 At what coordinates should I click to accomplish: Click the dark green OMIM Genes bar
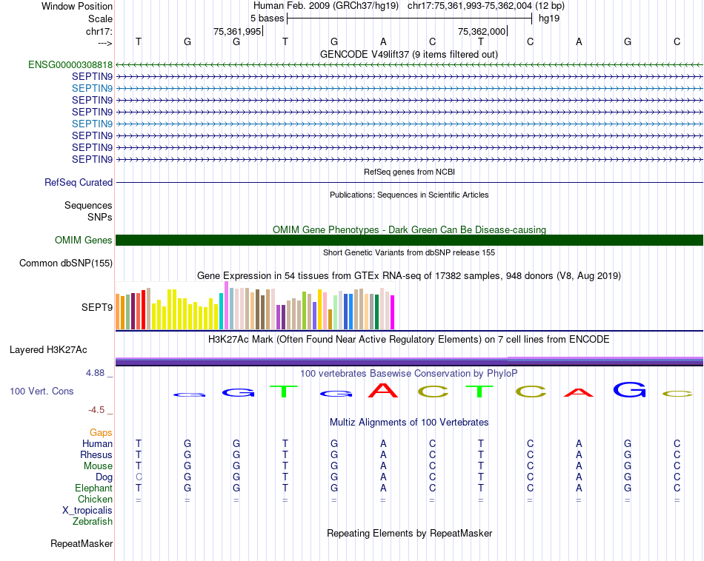tap(409, 240)
